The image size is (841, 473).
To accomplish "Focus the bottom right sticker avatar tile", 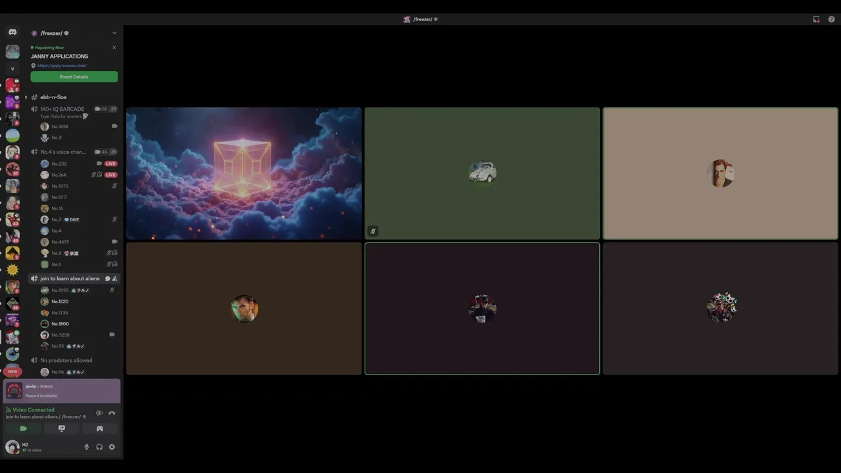I will pyautogui.click(x=721, y=309).
